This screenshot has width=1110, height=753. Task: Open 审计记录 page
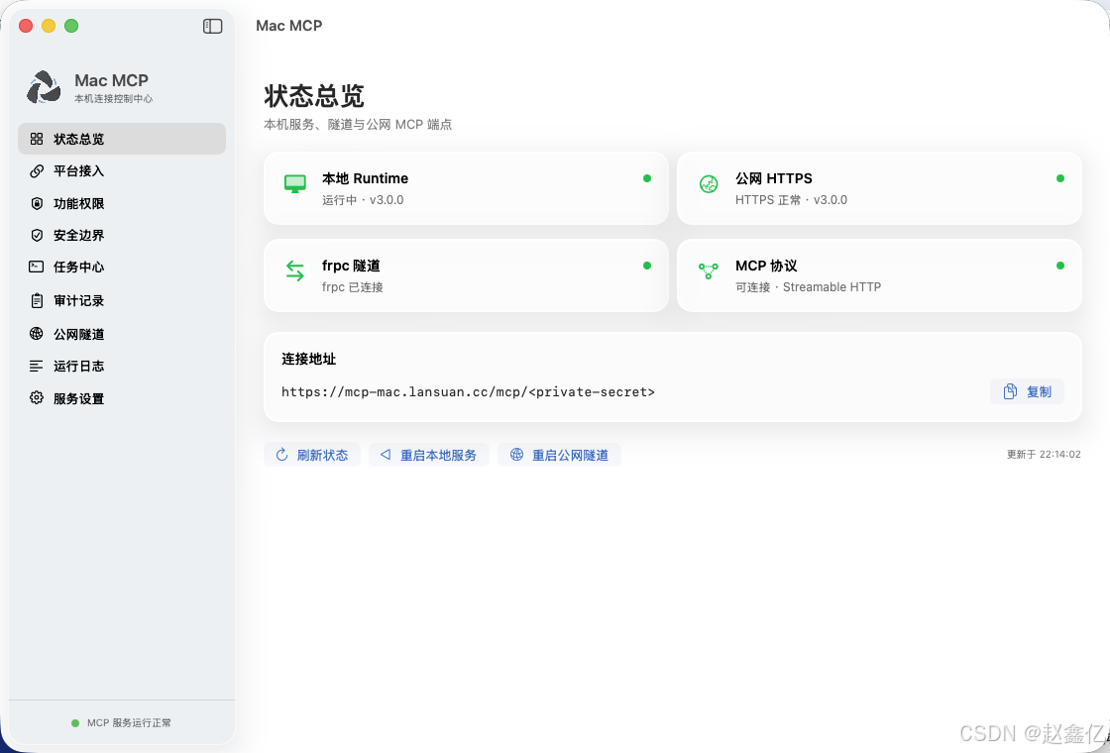(122, 301)
